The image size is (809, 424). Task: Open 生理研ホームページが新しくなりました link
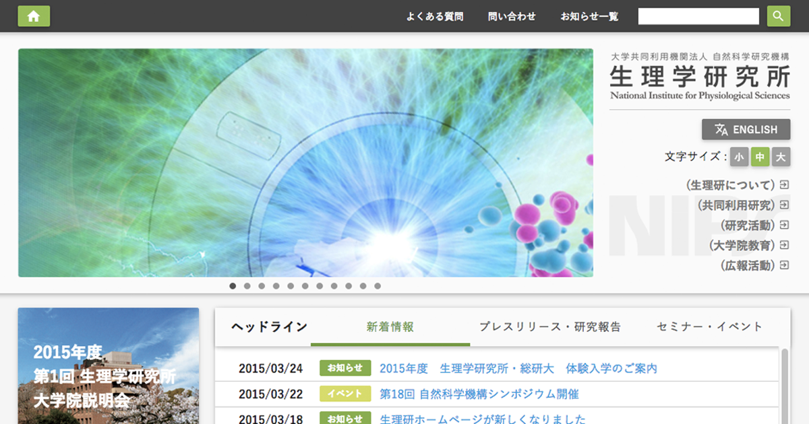pyautogui.click(x=483, y=419)
